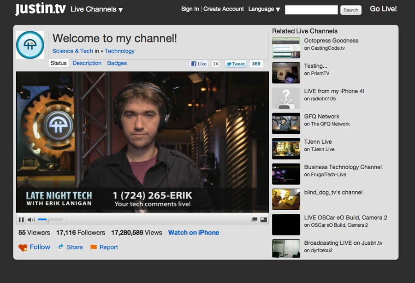Click the Report link
The height and width of the screenshot is (283, 415).
coord(108,248)
